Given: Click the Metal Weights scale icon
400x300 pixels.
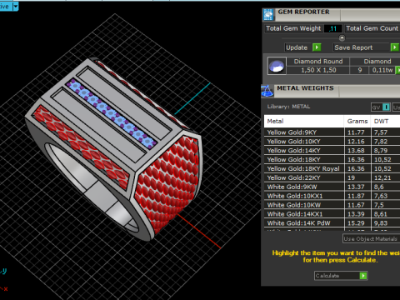Looking at the screenshot, I should pos(267,91).
